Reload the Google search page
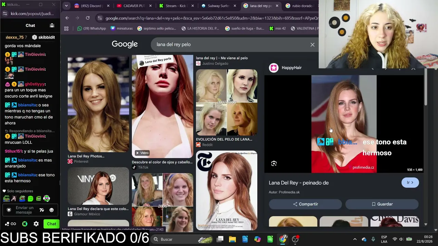 pos(88,18)
